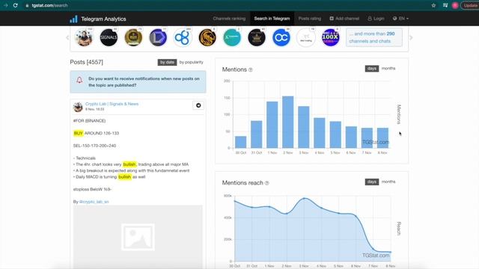This screenshot has width=479, height=269.
Task: Open post in Telegram via round icon button
Action: coord(198,105)
